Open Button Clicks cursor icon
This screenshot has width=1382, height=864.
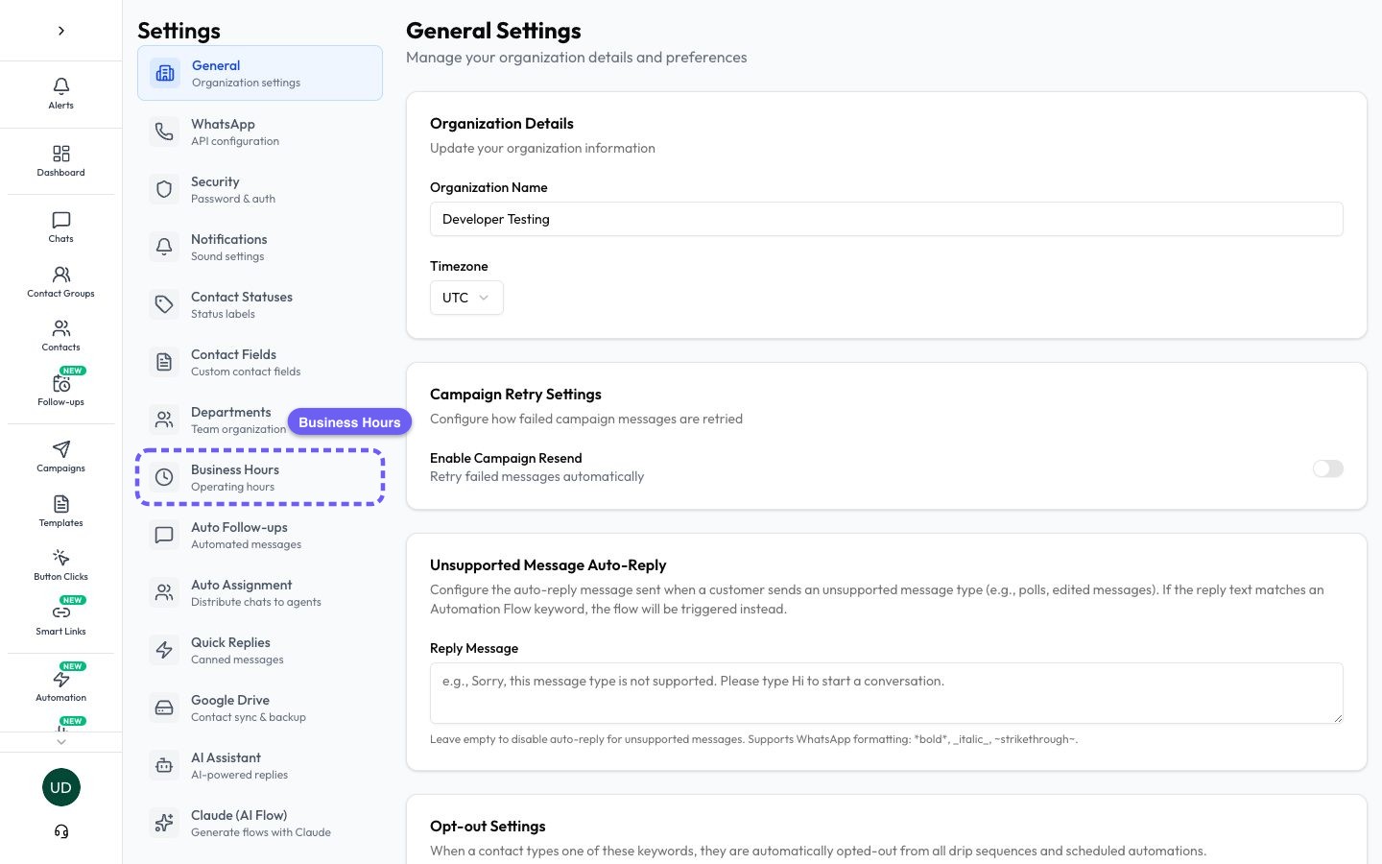pyautogui.click(x=60, y=558)
